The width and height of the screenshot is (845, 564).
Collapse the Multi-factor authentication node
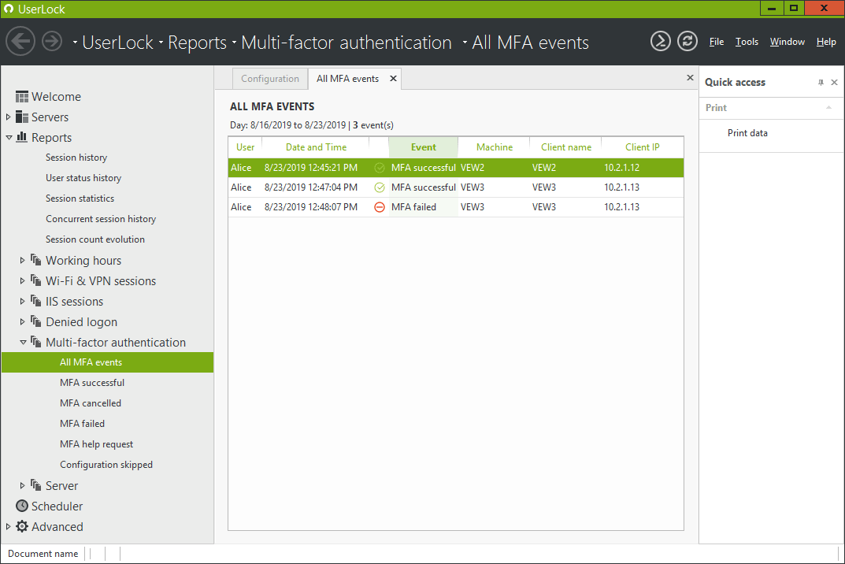pyautogui.click(x=23, y=343)
